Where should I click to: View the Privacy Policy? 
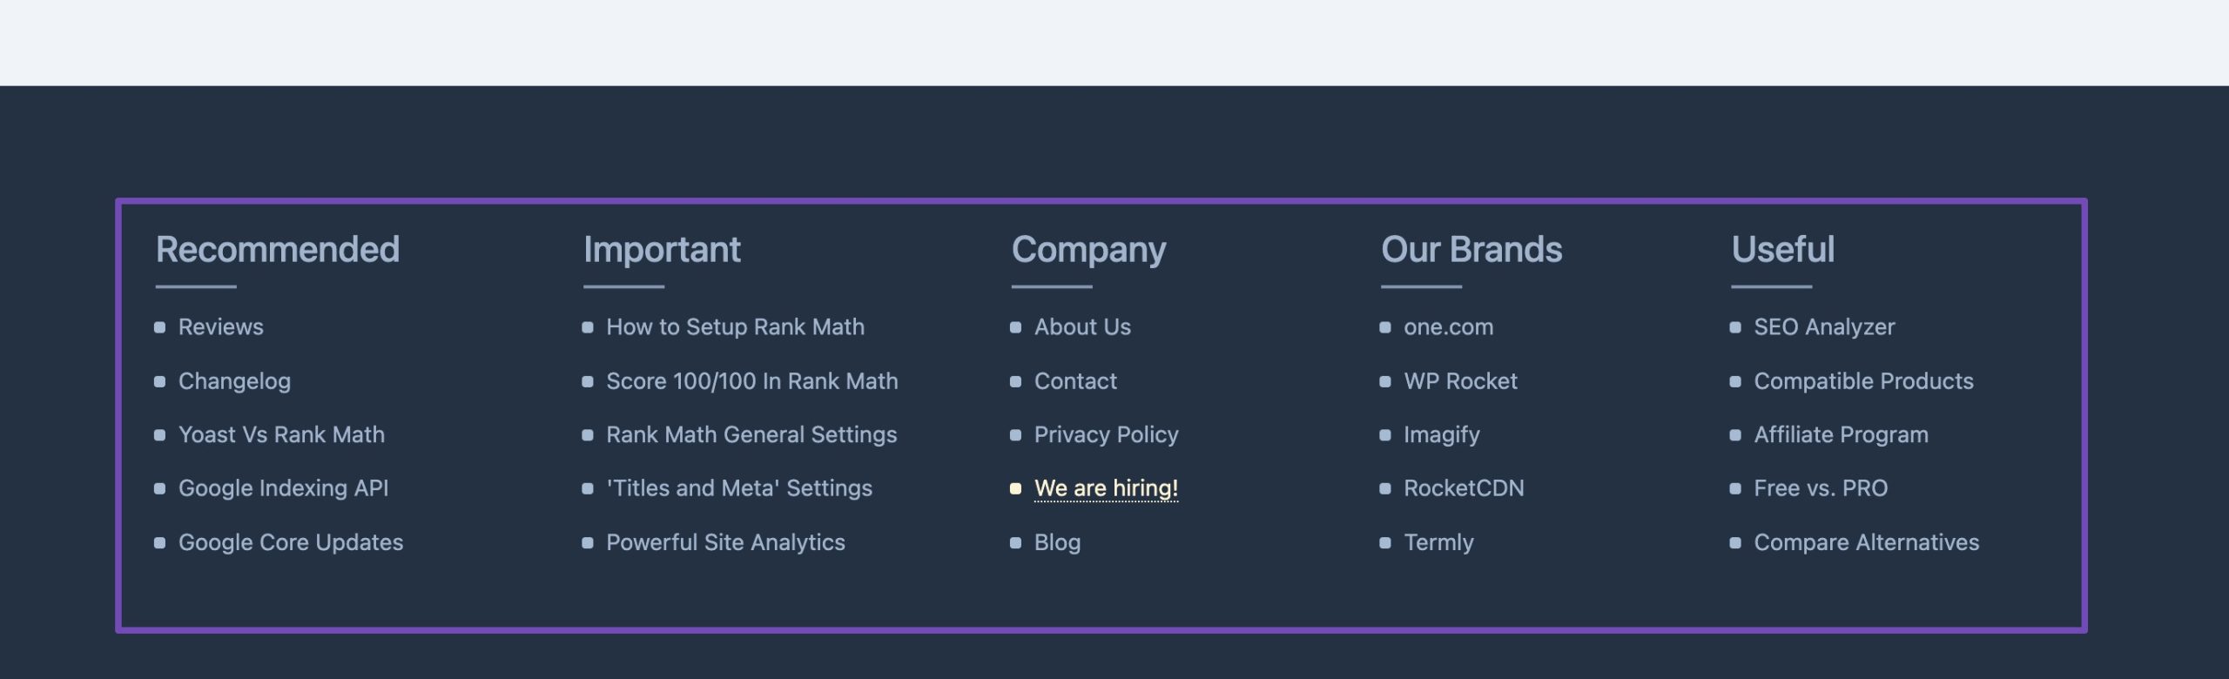coord(1106,434)
